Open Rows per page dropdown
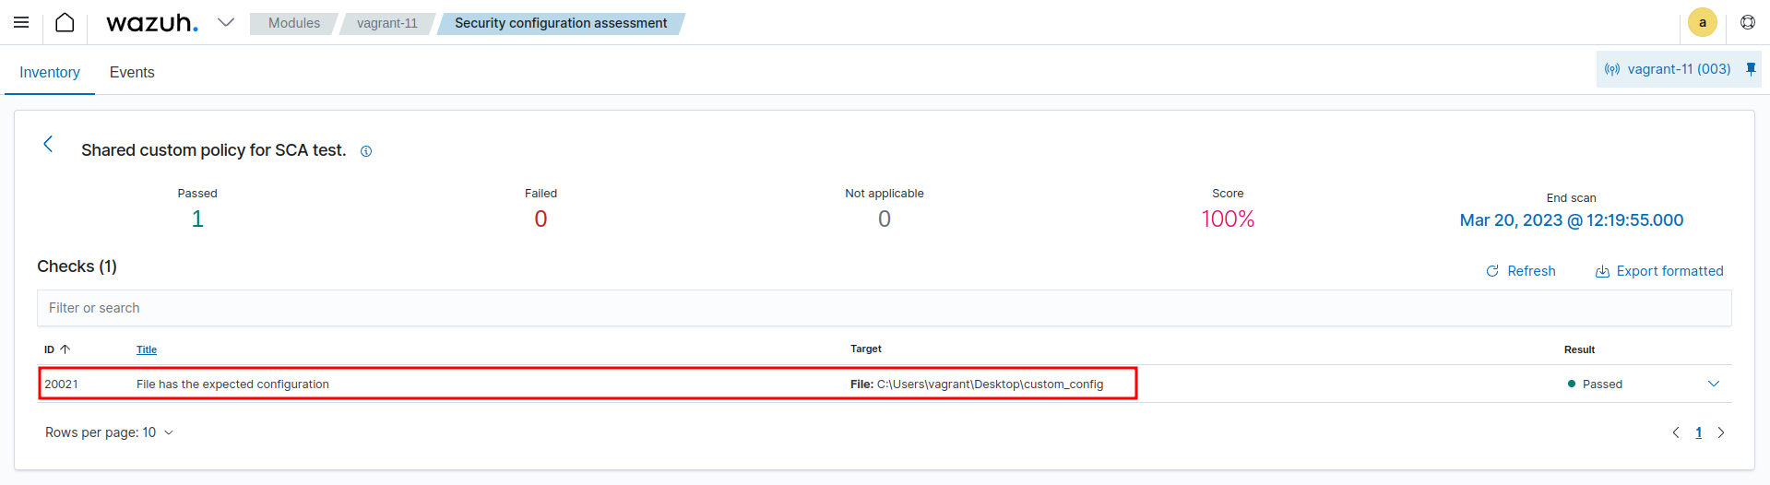Screen dimensions: 1770x485 pyautogui.click(x=109, y=432)
